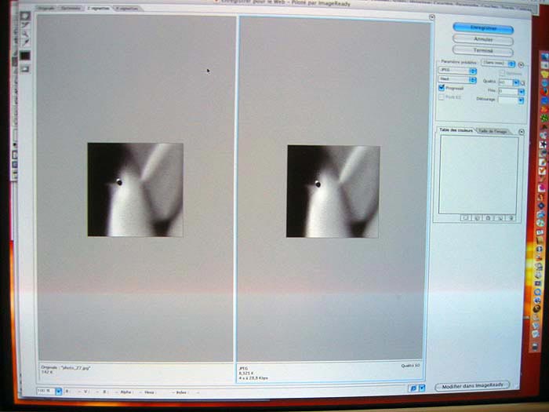Screen dimensions: 549x412
Task: Select the Slice Select tool
Action: pyautogui.click(x=25, y=26)
